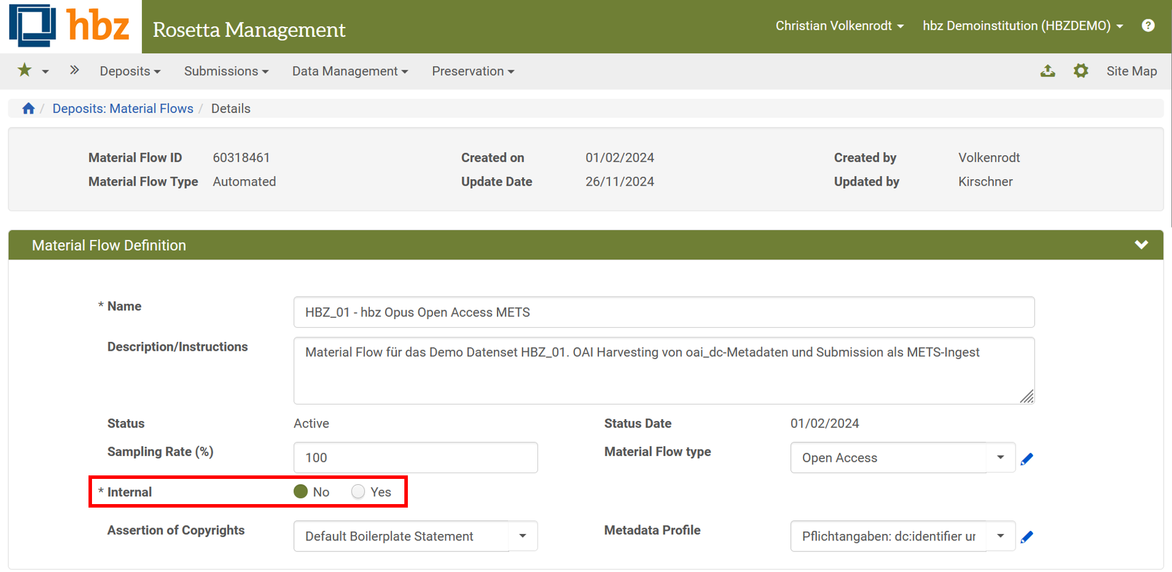Open the help icon in the top bar

1149,25
